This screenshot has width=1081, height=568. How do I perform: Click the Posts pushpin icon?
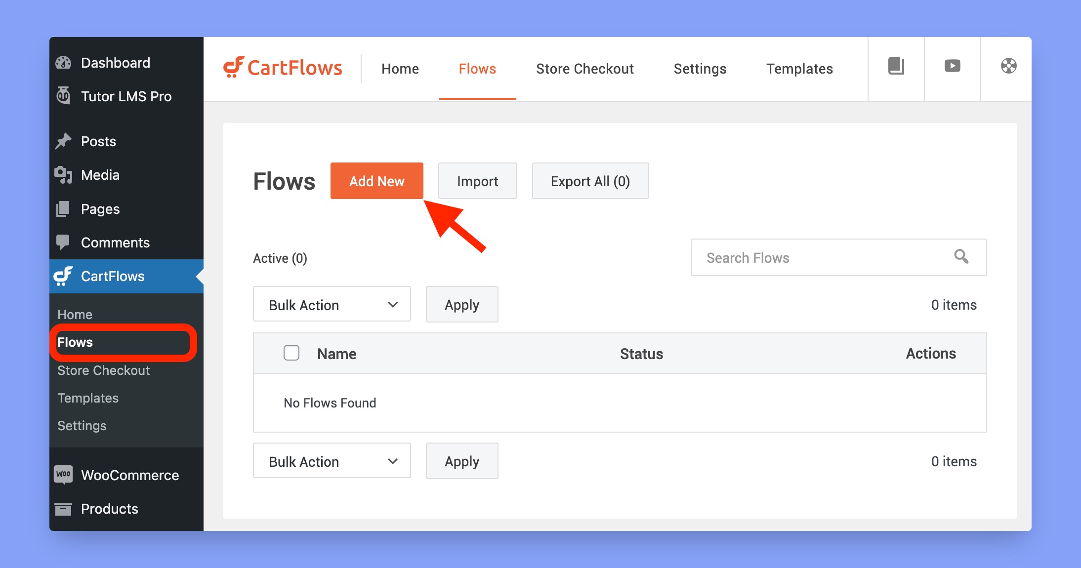[64, 141]
